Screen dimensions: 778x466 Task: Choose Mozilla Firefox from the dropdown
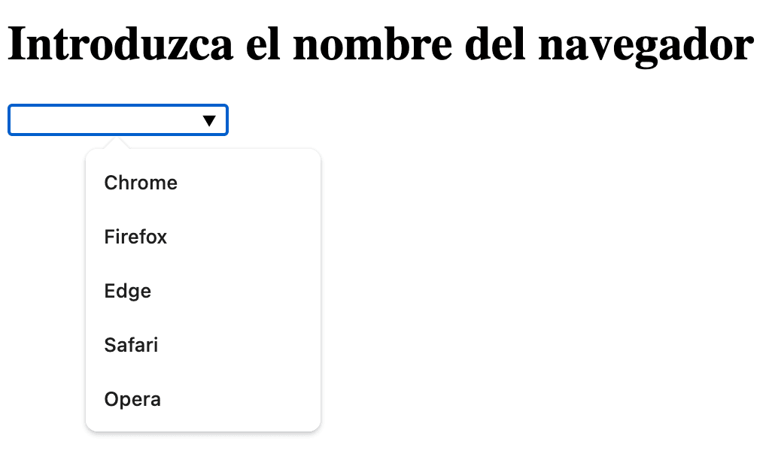click(x=135, y=238)
